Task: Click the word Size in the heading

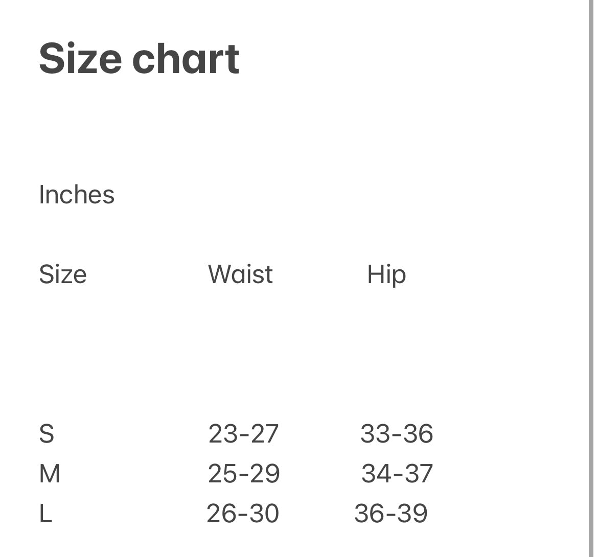Action: coord(80,59)
